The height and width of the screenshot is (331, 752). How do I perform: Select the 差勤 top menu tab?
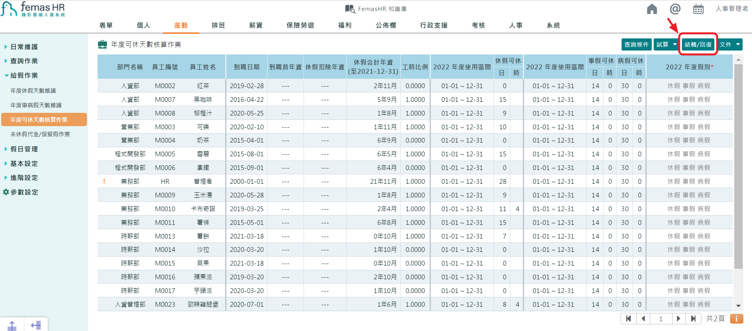pyautogui.click(x=181, y=25)
